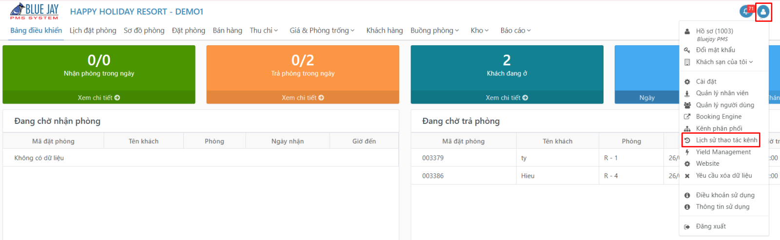Click users icon beside Quản lý người dùng
Screen dimensions: 780x240
click(687, 105)
